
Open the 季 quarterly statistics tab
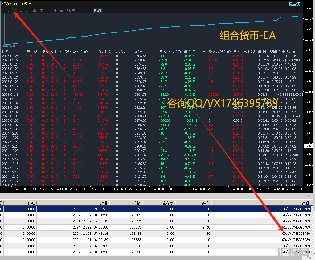coord(34,11)
